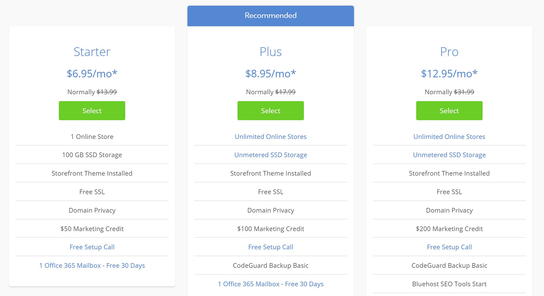Click the Plus plan title

270,52
